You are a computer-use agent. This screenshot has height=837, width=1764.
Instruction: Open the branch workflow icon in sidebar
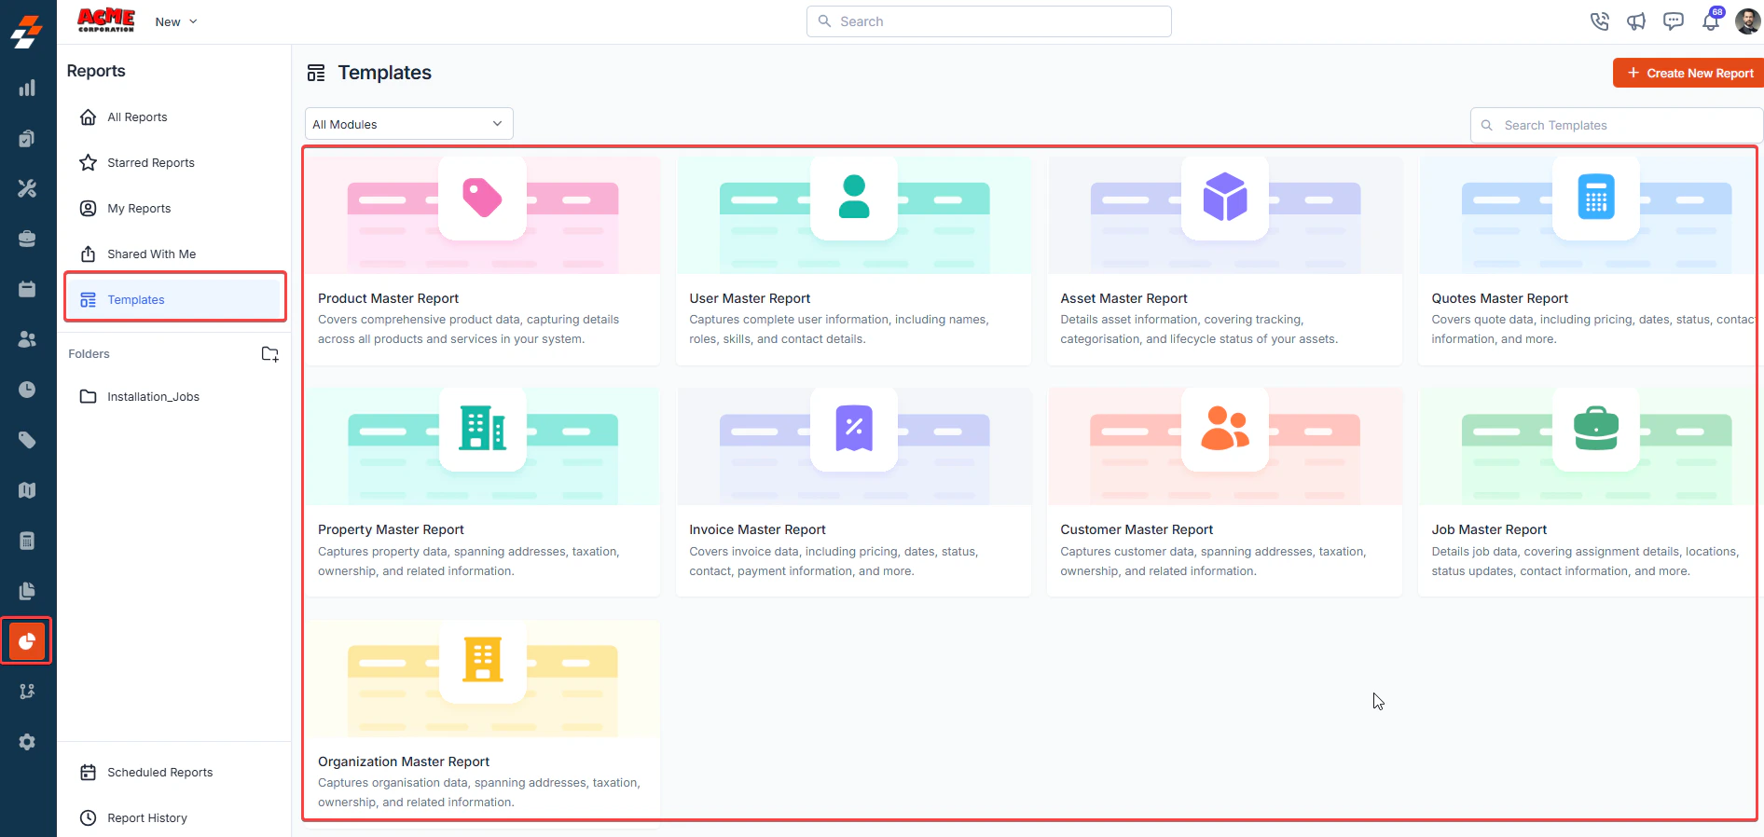(27, 692)
